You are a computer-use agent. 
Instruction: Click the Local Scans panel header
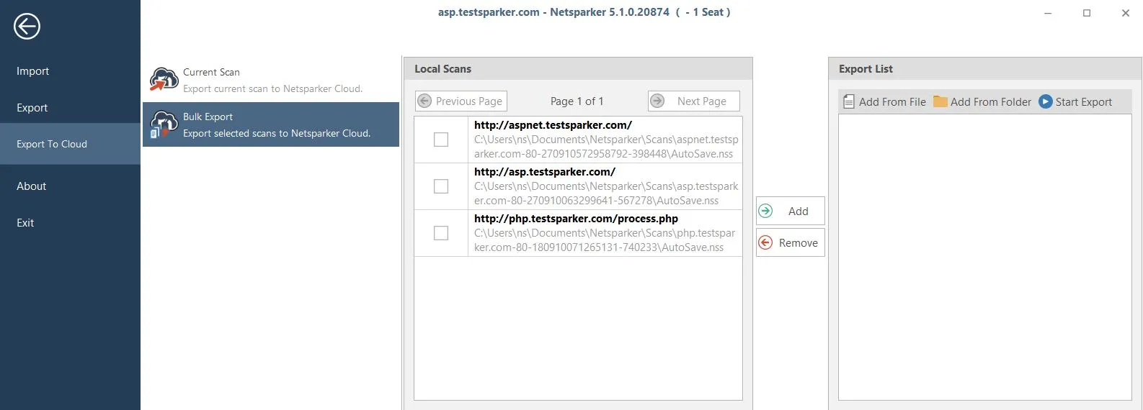(578, 69)
